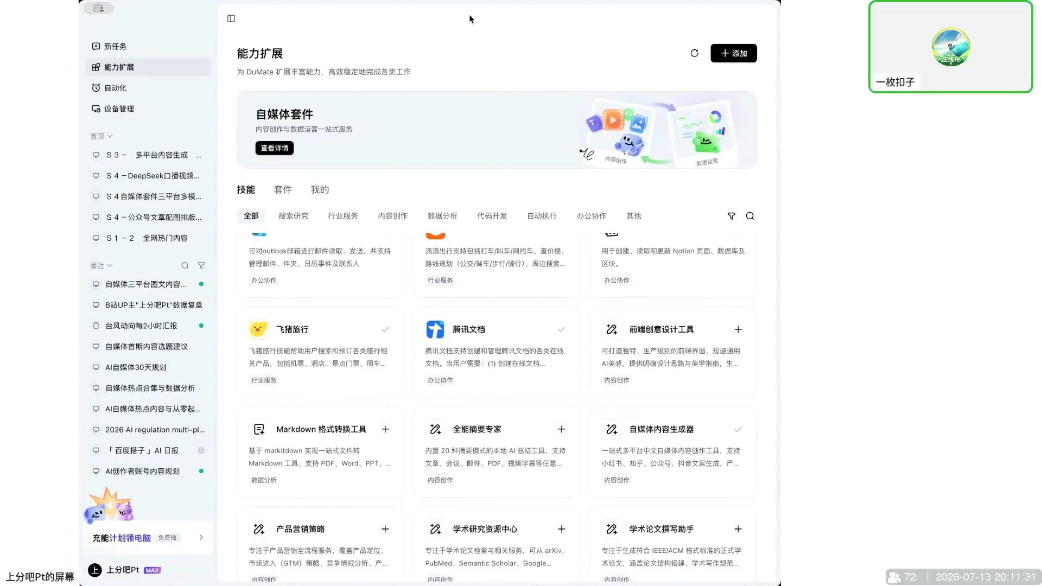This screenshot has width=1042, height=586.
Task: Expand the 充能计划领电脑 banner arrow
Action: [x=201, y=538]
